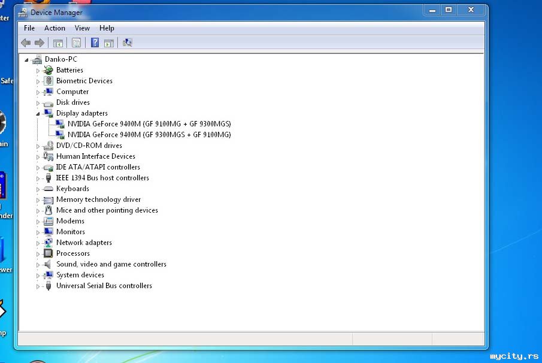542x363 pixels.
Task: Click the Network adapters icon
Action: point(49,243)
